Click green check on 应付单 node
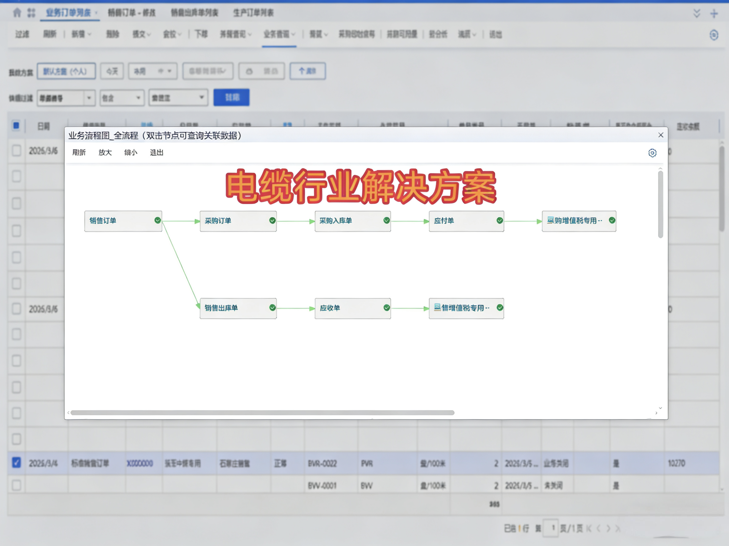The width and height of the screenshot is (729, 546). pos(500,220)
